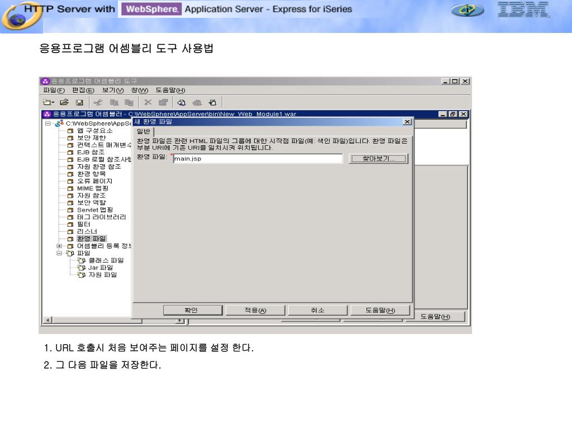Close the 새 환영 파일 dialog

pos(407,121)
